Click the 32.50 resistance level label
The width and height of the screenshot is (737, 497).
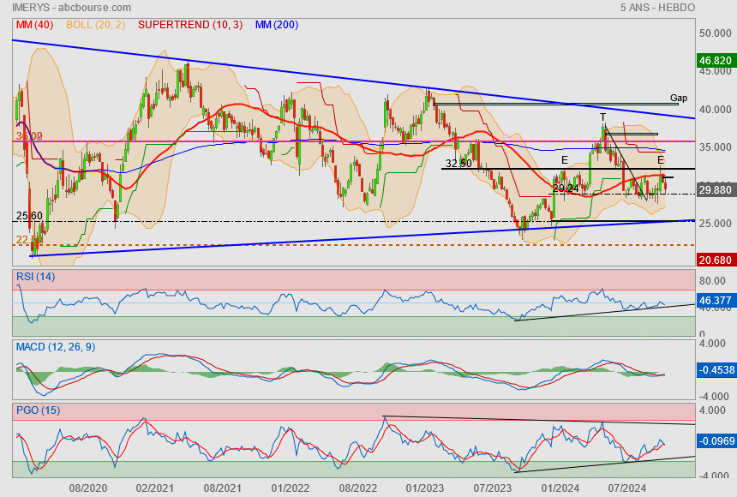458,164
